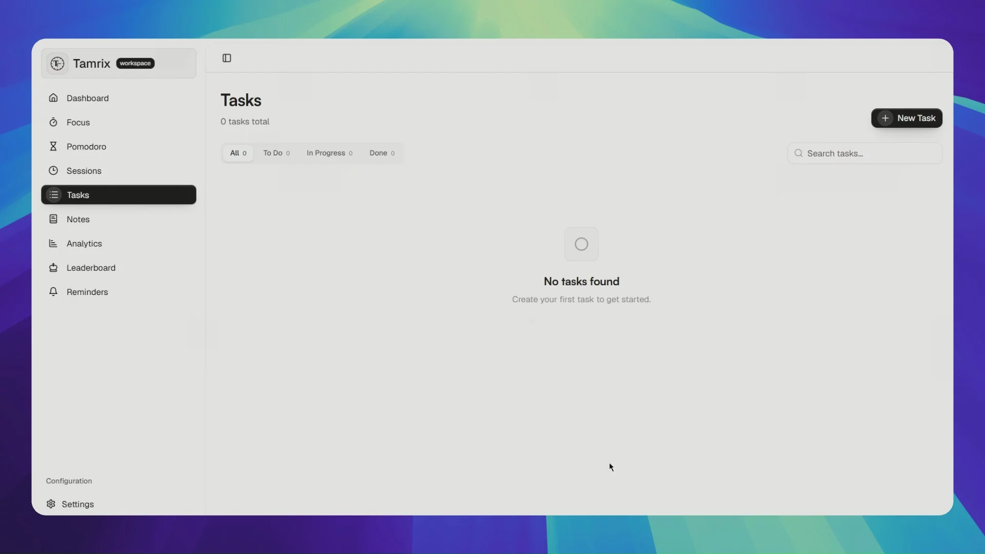This screenshot has height=554, width=985.
Task: Expand the Tamrix workspace switcher
Action: (x=119, y=63)
